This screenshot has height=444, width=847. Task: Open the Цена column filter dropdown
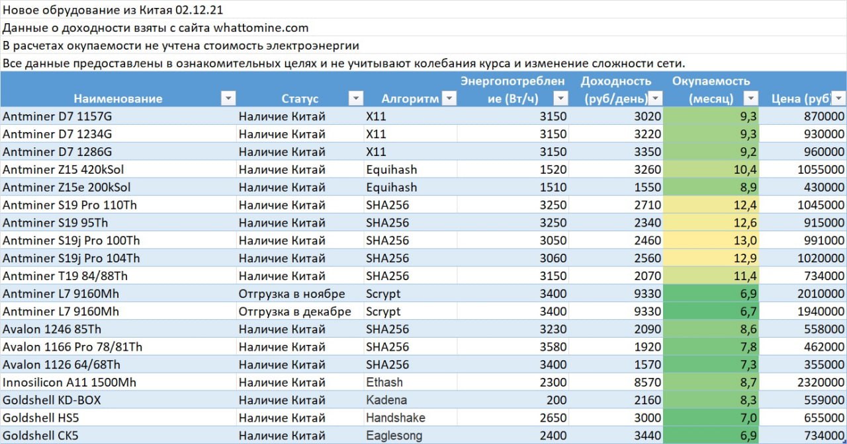pos(838,98)
